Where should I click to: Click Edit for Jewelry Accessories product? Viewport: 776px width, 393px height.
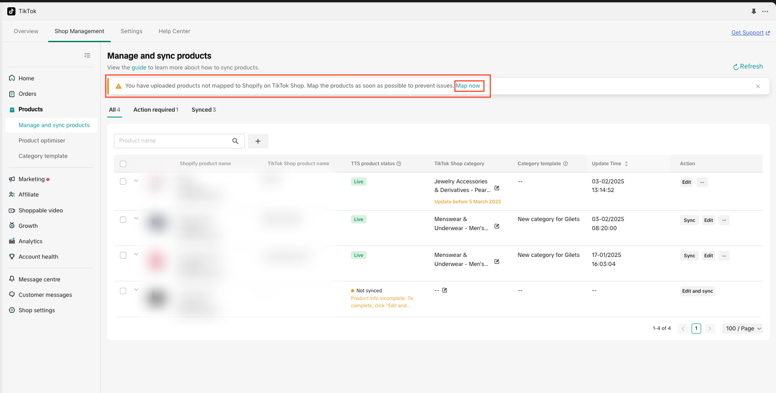click(x=687, y=182)
